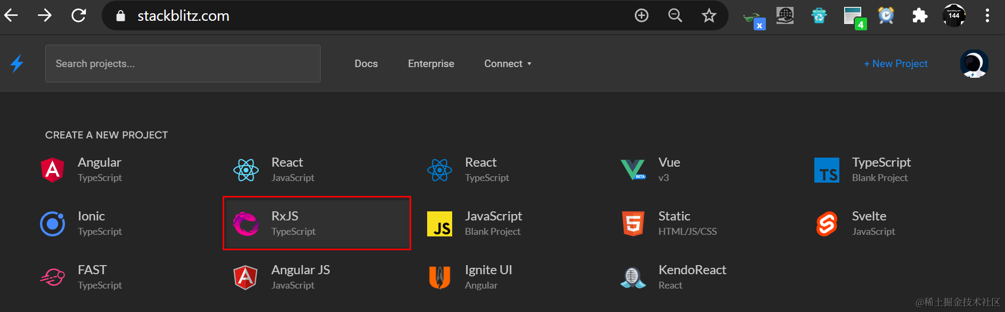Click the Search projects input field
Viewport: 1005px width, 312px height.
[x=183, y=63]
